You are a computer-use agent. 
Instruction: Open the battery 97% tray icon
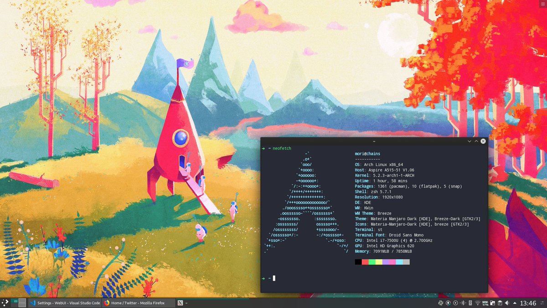tap(485, 303)
